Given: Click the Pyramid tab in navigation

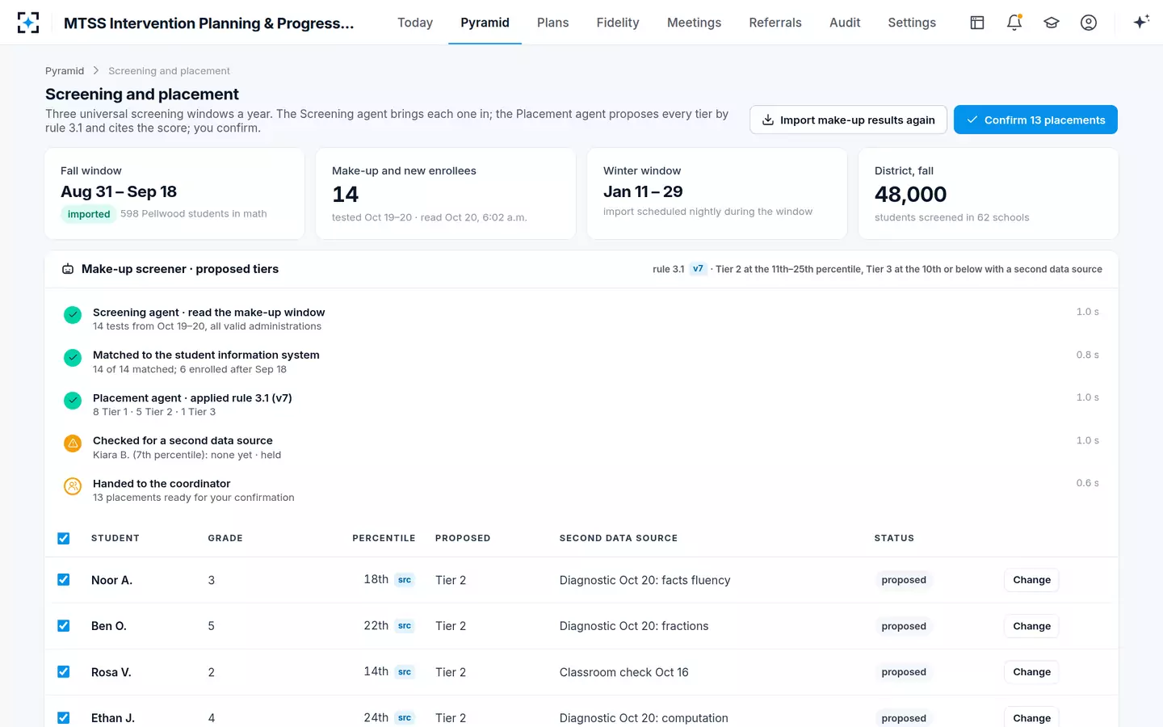Looking at the screenshot, I should [x=485, y=23].
